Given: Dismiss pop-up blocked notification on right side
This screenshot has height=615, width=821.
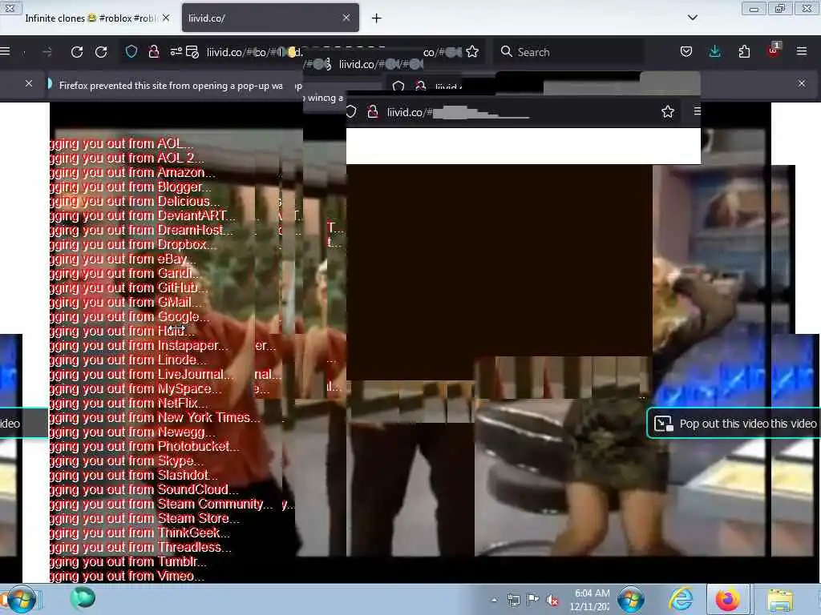Looking at the screenshot, I should click(802, 83).
